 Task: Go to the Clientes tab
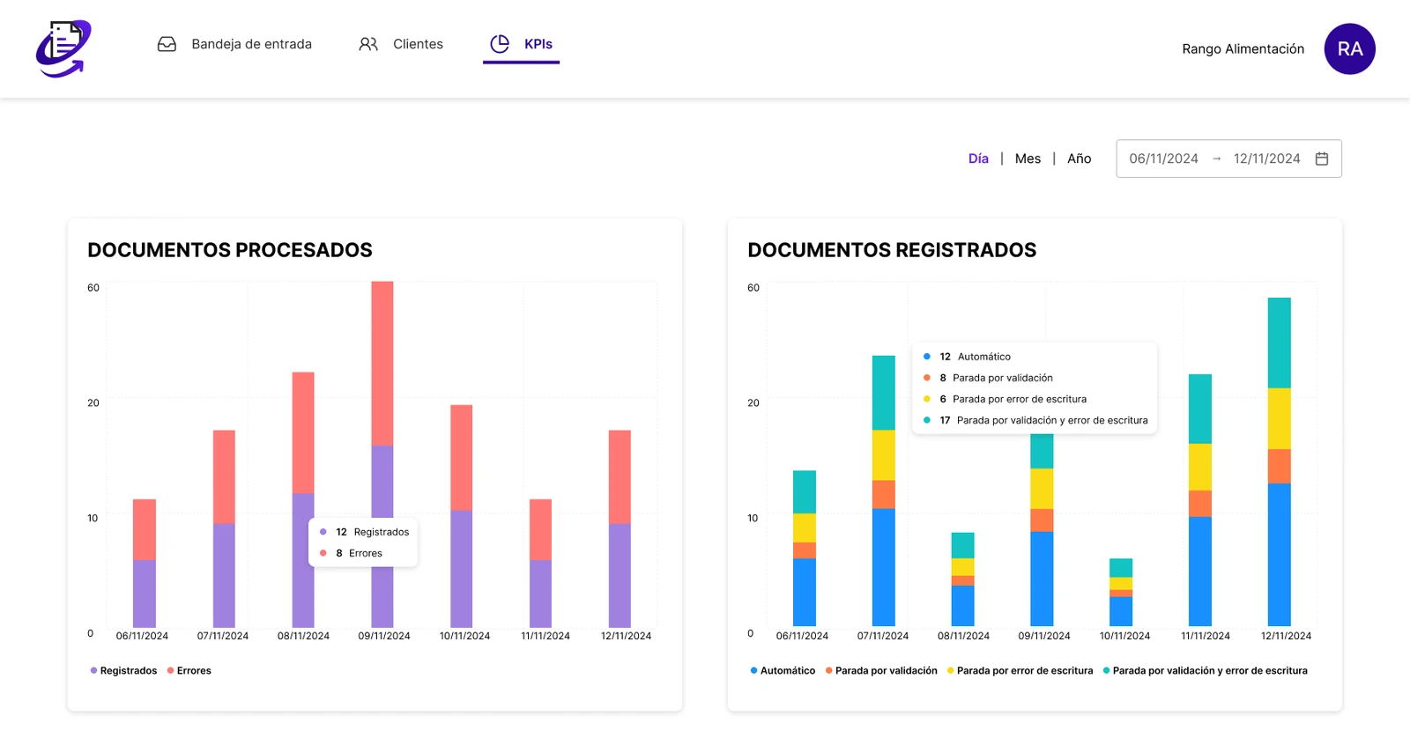401,44
